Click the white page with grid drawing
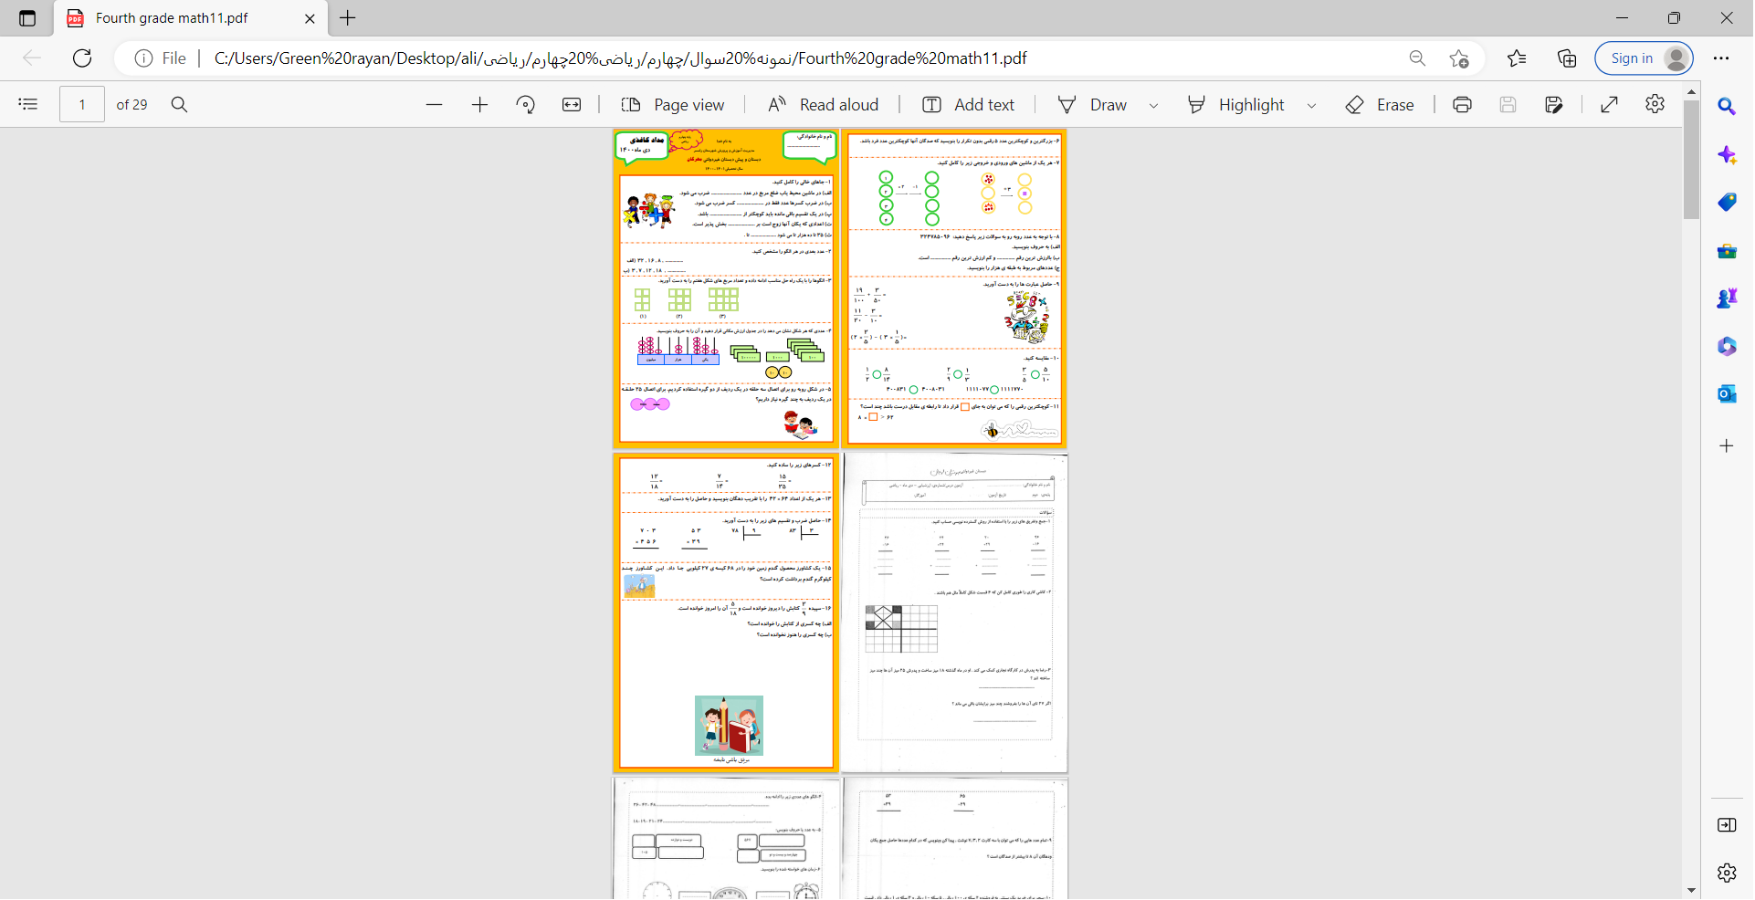The image size is (1755, 900). pyautogui.click(x=955, y=612)
